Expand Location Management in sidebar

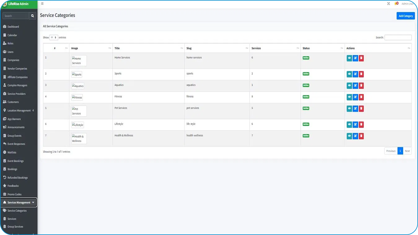[x=19, y=110]
